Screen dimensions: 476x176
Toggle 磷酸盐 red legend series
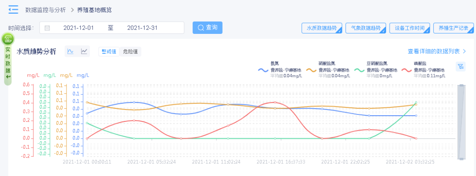(x=423, y=70)
